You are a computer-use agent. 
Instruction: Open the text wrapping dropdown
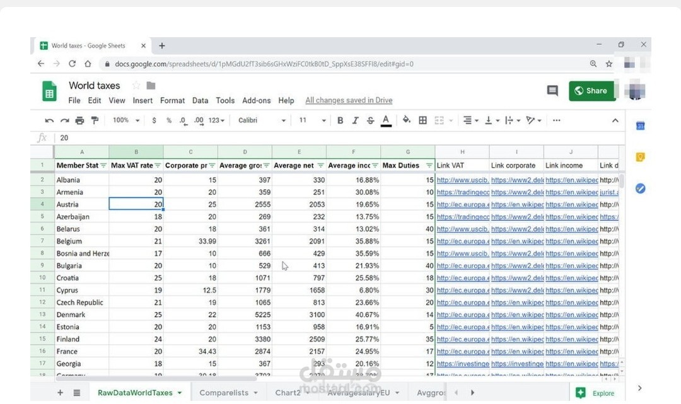point(513,120)
